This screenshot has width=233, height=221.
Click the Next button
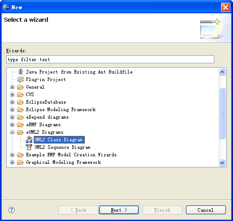(119, 210)
